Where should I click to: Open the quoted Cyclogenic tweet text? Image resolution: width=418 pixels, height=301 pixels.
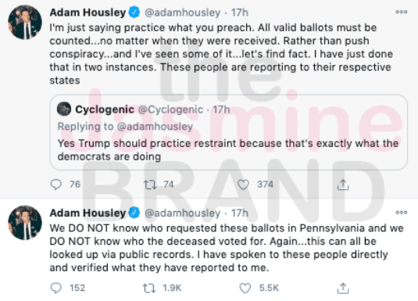228,150
